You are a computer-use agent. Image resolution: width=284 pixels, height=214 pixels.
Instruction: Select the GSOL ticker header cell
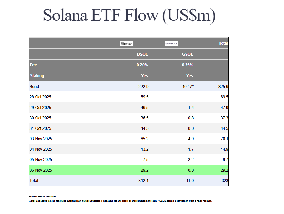(x=187, y=54)
